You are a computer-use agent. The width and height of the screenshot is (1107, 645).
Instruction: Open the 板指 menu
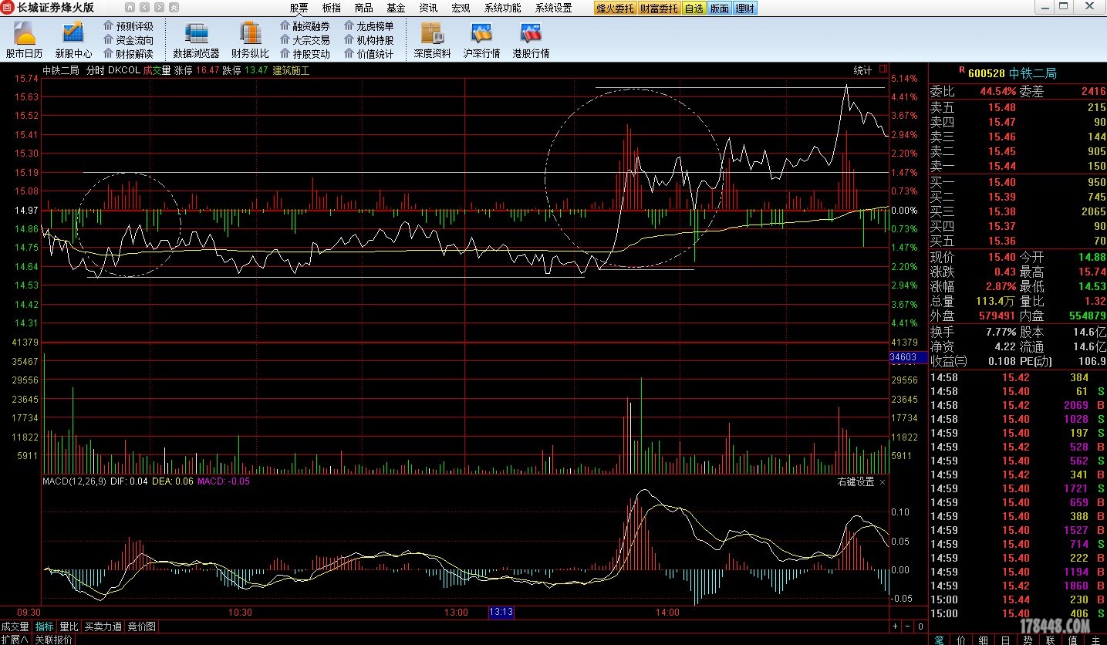[x=331, y=8]
